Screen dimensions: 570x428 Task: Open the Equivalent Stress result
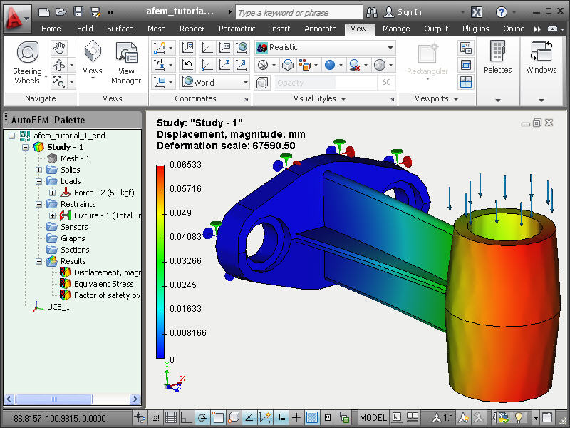tap(103, 284)
